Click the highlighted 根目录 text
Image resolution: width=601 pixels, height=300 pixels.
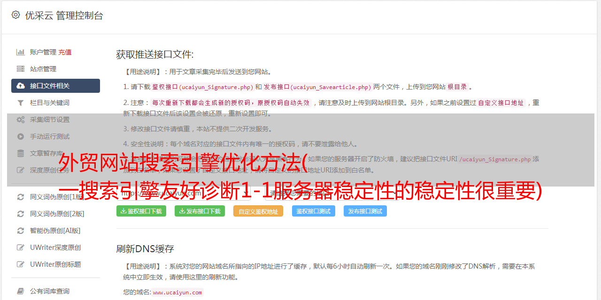[x=457, y=87]
